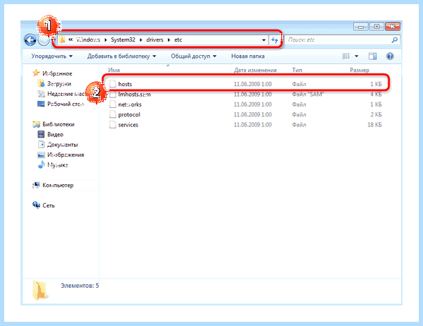Select the services file name
423x326 pixels.
(x=128, y=125)
